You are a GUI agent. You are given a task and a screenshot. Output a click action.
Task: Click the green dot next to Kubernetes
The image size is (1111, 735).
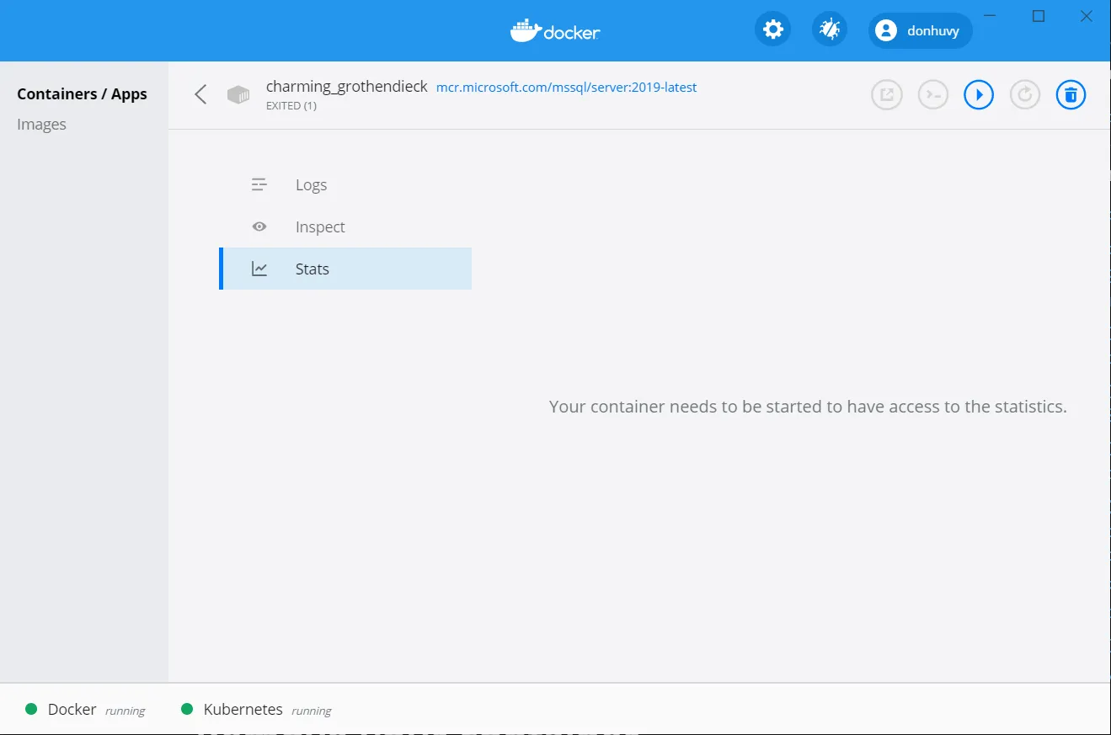(187, 709)
